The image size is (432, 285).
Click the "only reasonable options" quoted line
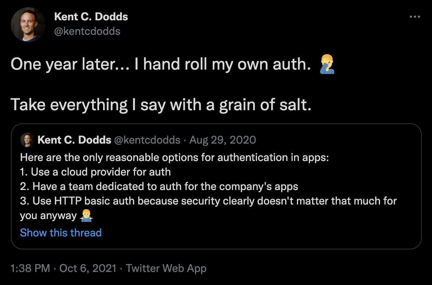pos(174,157)
